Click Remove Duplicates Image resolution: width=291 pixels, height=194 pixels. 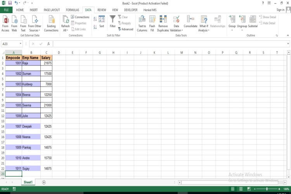pyautogui.click(x=163, y=23)
